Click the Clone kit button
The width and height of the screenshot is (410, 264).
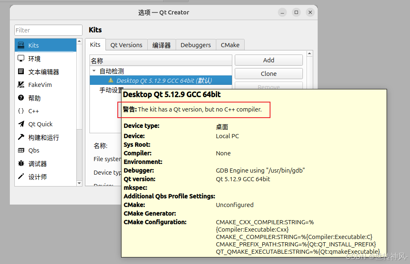pos(268,74)
